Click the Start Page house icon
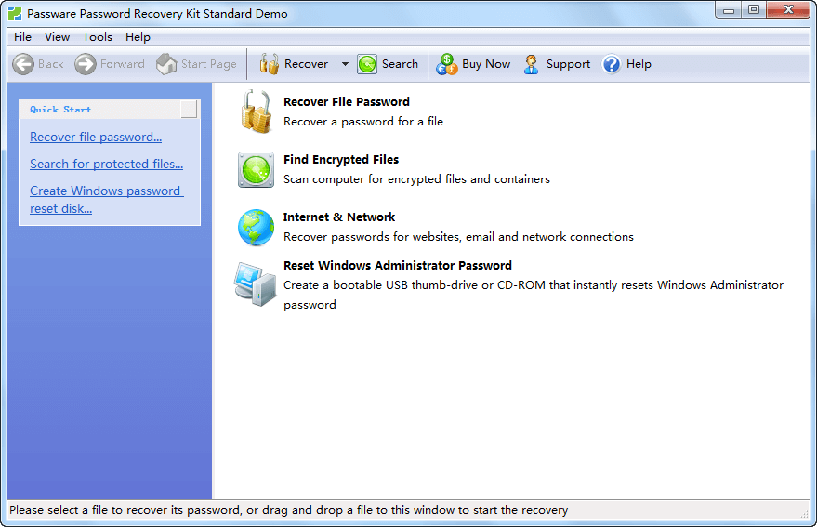 166,64
